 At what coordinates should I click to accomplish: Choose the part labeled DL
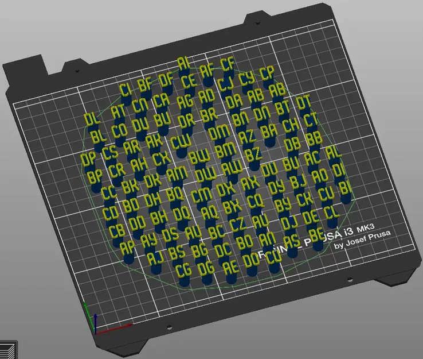[x=92, y=119]
